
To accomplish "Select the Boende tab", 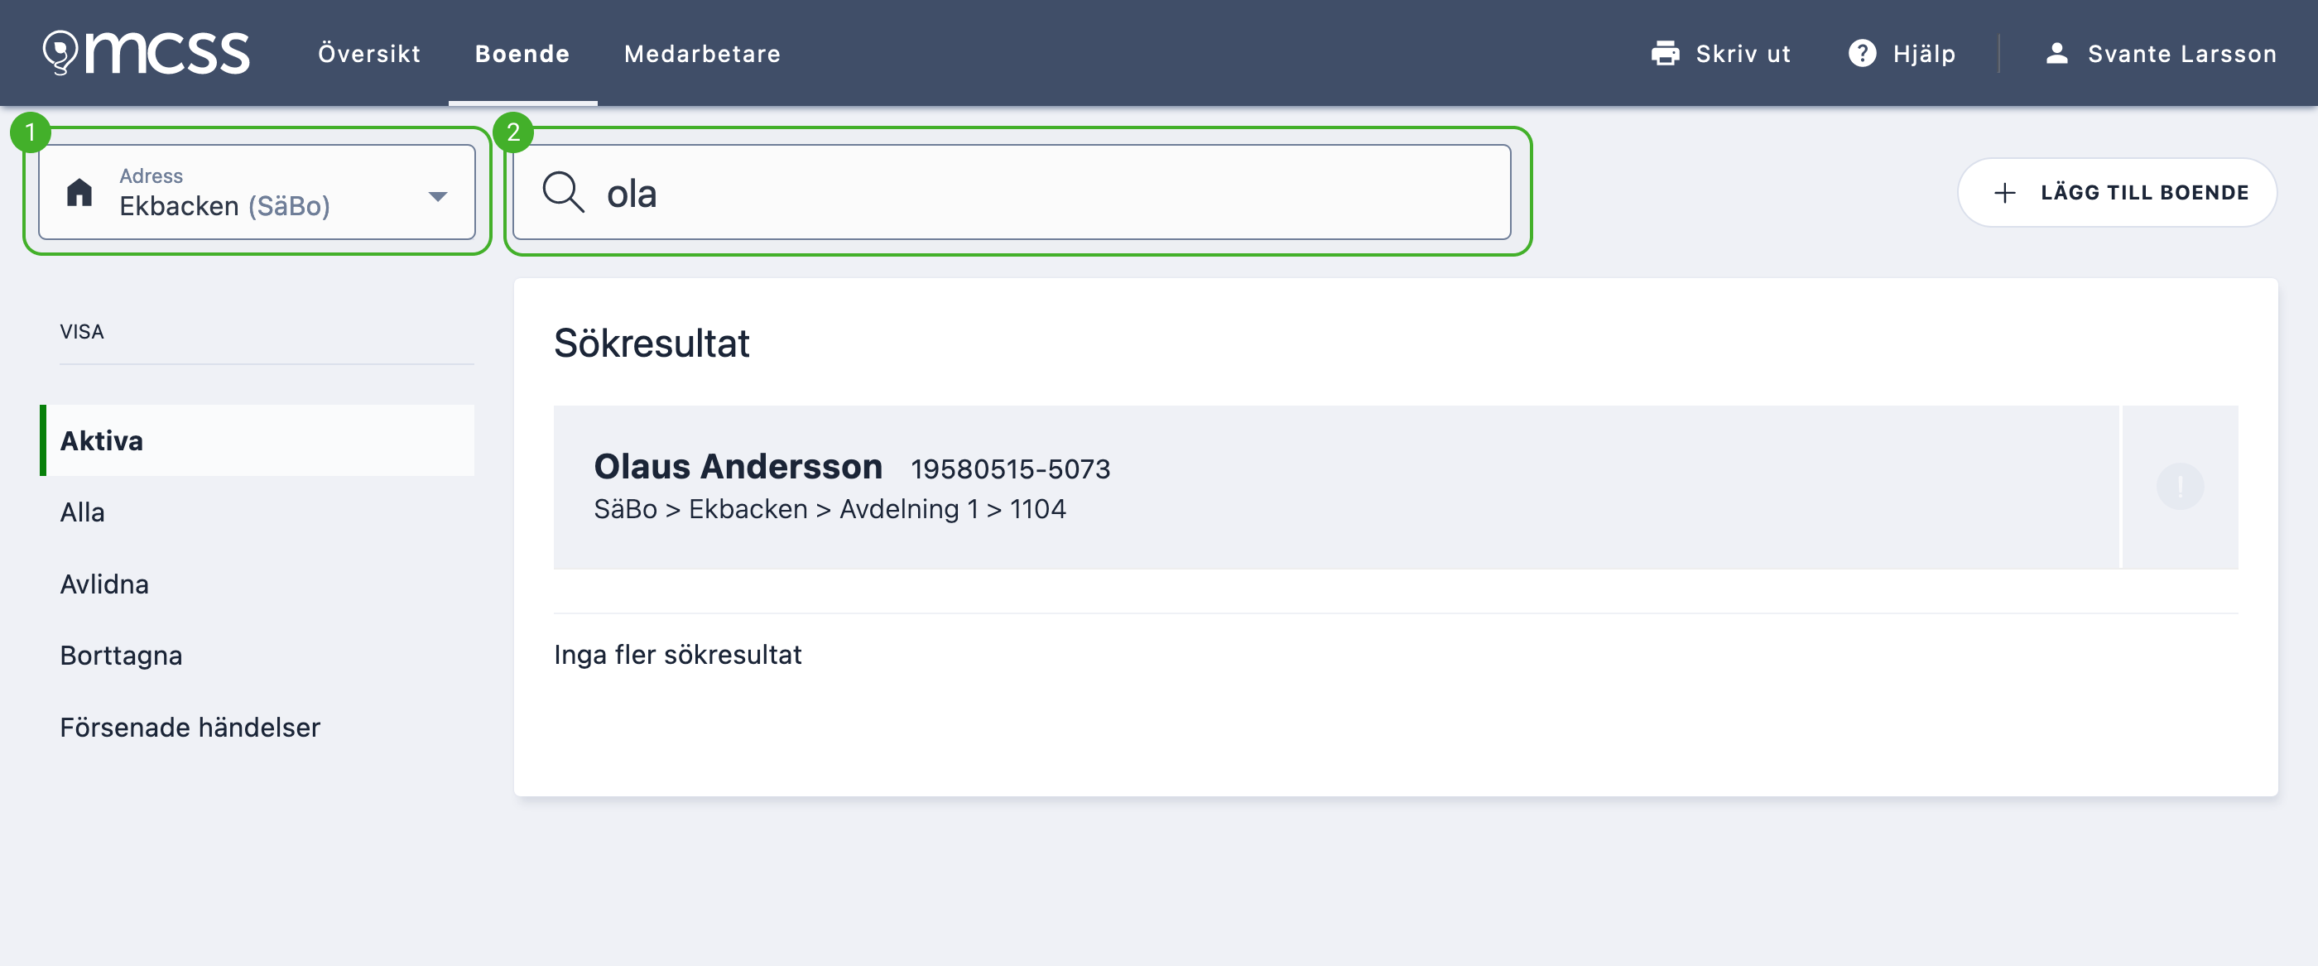I will pyautogui.click(x=522, y=54).
